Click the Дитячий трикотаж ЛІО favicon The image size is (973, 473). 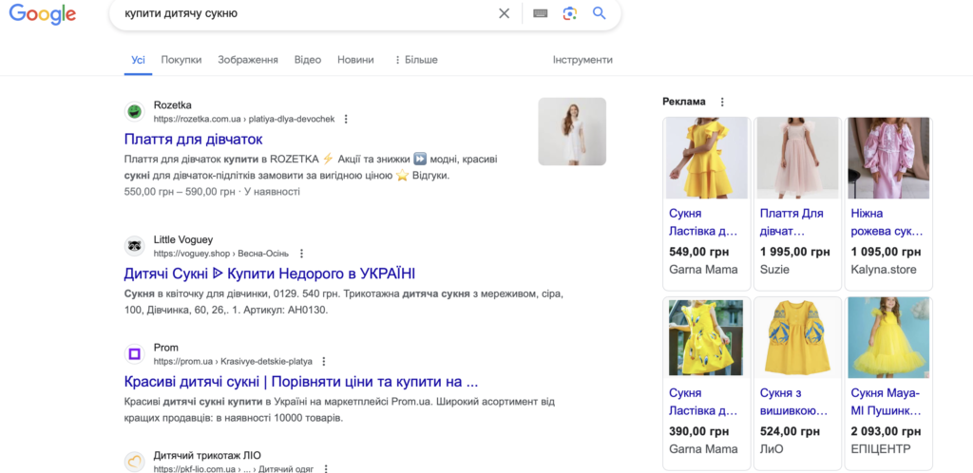(x=134, y=462)
